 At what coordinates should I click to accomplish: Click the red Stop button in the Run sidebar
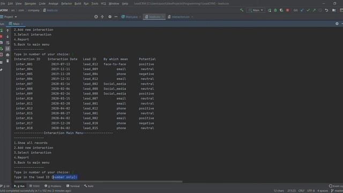[1, 36]
